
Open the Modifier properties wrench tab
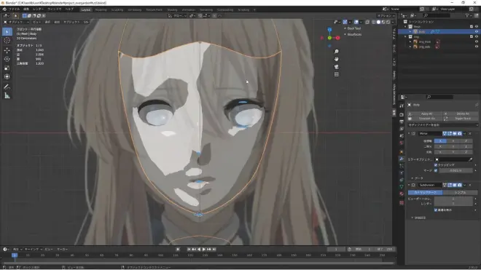pos(402,159)
